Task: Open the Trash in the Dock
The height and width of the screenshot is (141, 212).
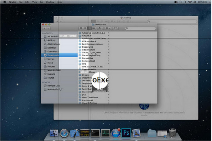Action: [172, 133]
